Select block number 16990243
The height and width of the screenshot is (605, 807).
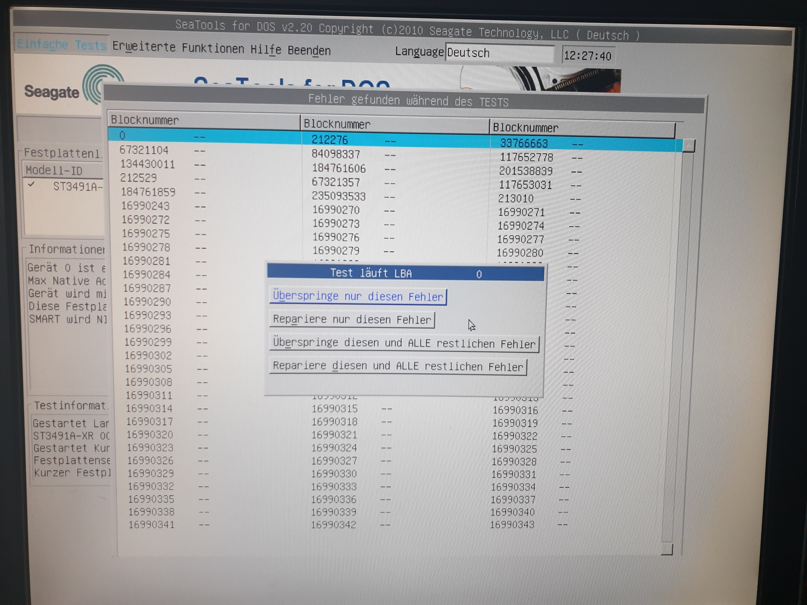tap(145, 206)
